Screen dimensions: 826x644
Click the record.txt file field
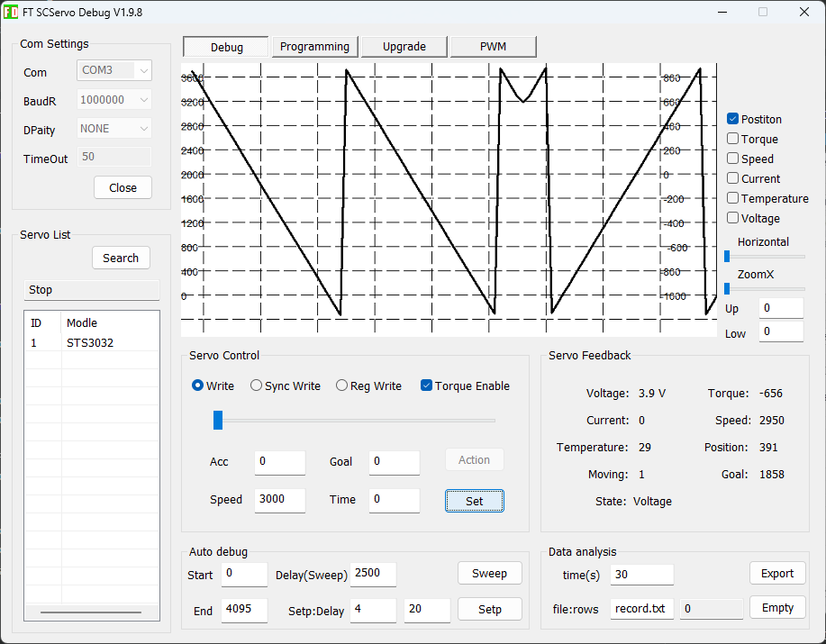pos(641,609)
